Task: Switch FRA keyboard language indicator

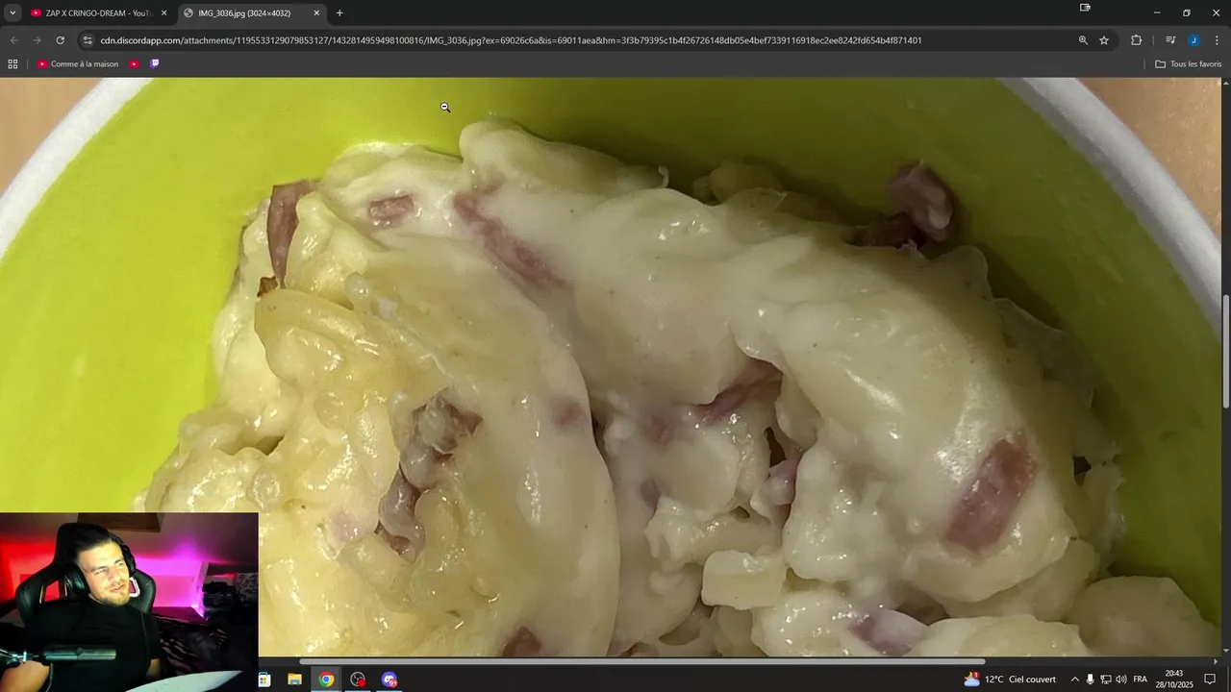Action: coord(1141,680)
